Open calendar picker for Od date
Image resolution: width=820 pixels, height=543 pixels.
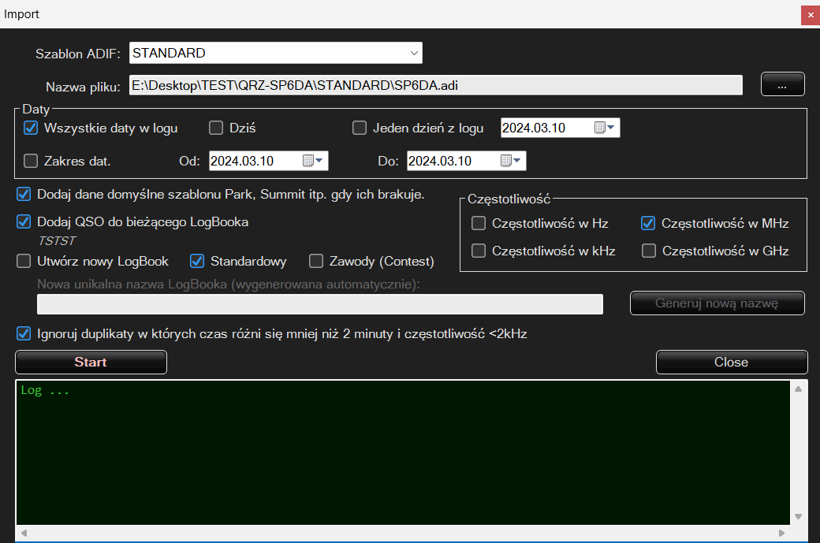click(312, 162)
